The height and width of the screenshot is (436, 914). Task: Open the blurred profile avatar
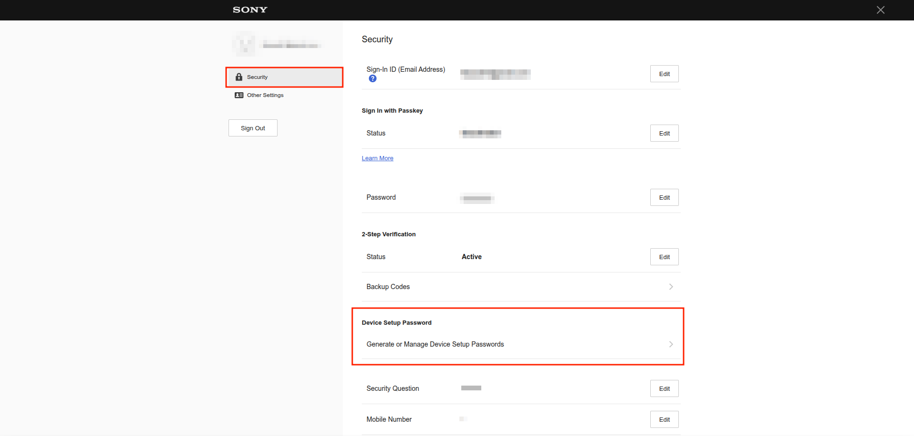[244, 44]
